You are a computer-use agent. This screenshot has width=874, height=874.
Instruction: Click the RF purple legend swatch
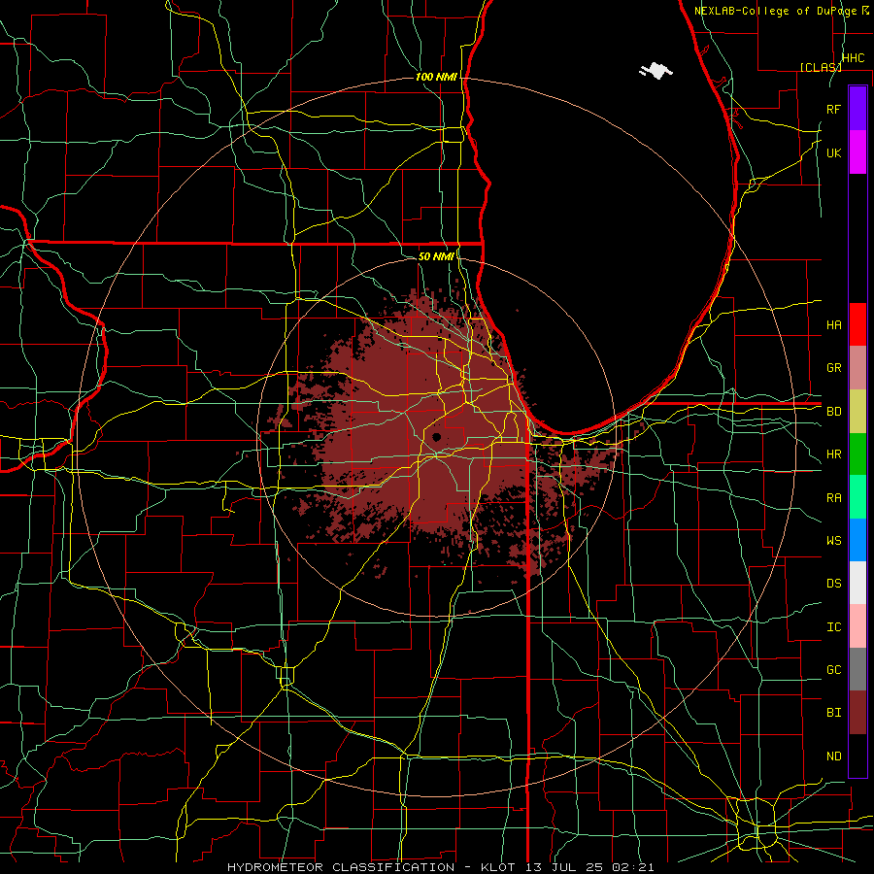tap(857, 109)
